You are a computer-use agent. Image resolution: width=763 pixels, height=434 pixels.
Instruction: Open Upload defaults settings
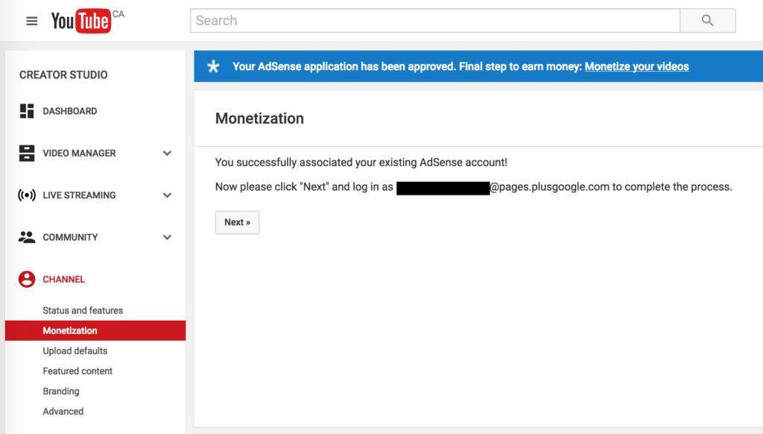pos(75,350)
